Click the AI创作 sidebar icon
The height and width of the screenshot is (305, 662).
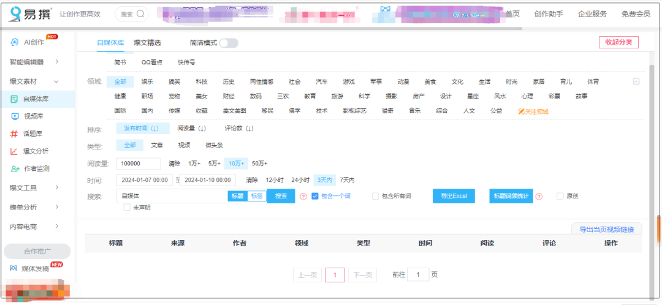coord(15,42)
